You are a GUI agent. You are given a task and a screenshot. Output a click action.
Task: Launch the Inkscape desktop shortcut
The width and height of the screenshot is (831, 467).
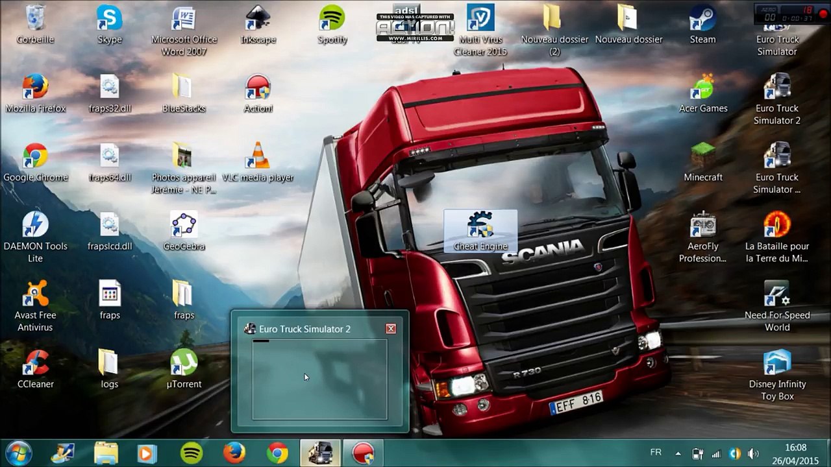point(258,25)
